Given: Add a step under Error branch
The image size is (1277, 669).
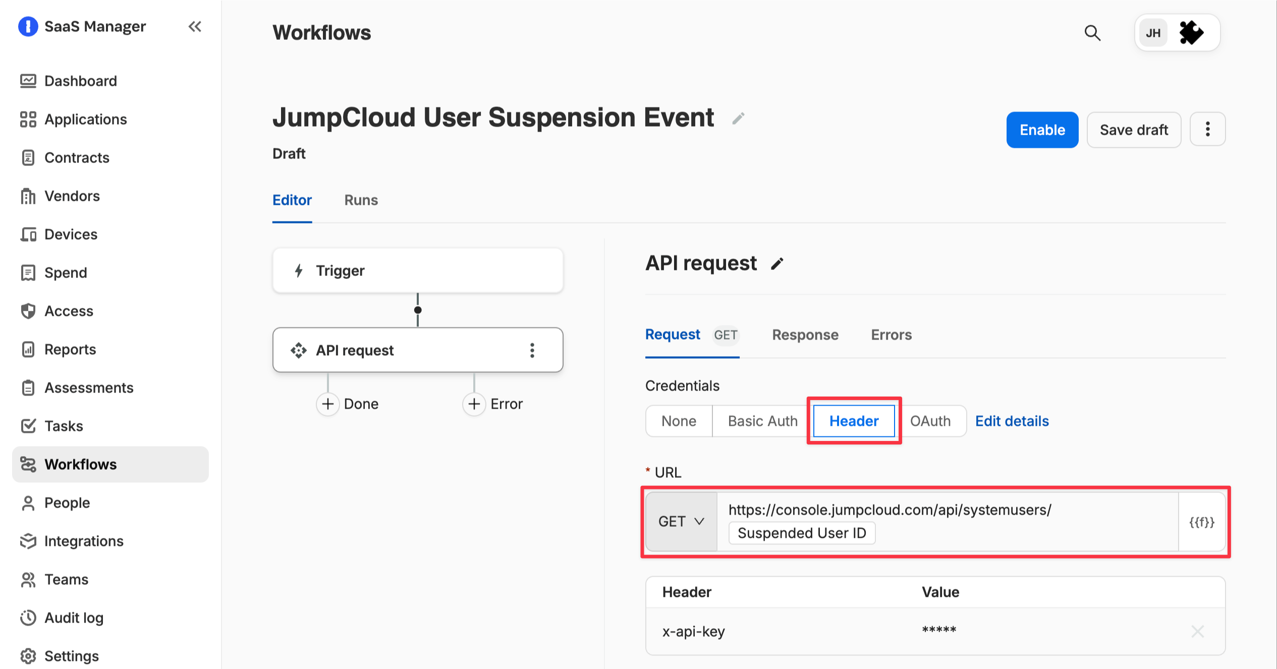Looking at the screenshot, I should pos(474,404).
